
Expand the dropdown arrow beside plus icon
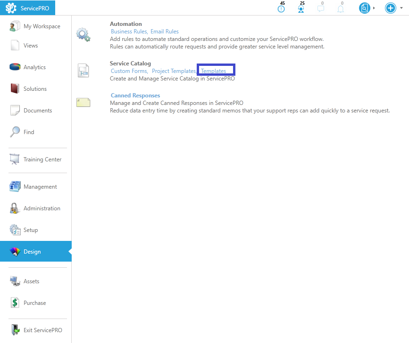coord(401,8)
